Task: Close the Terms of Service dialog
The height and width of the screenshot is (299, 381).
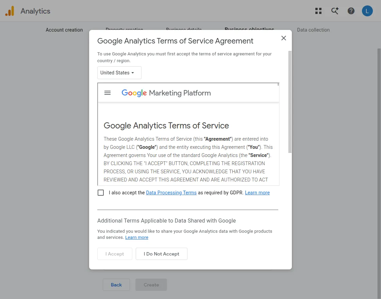Action: click(x=284, y=38)
